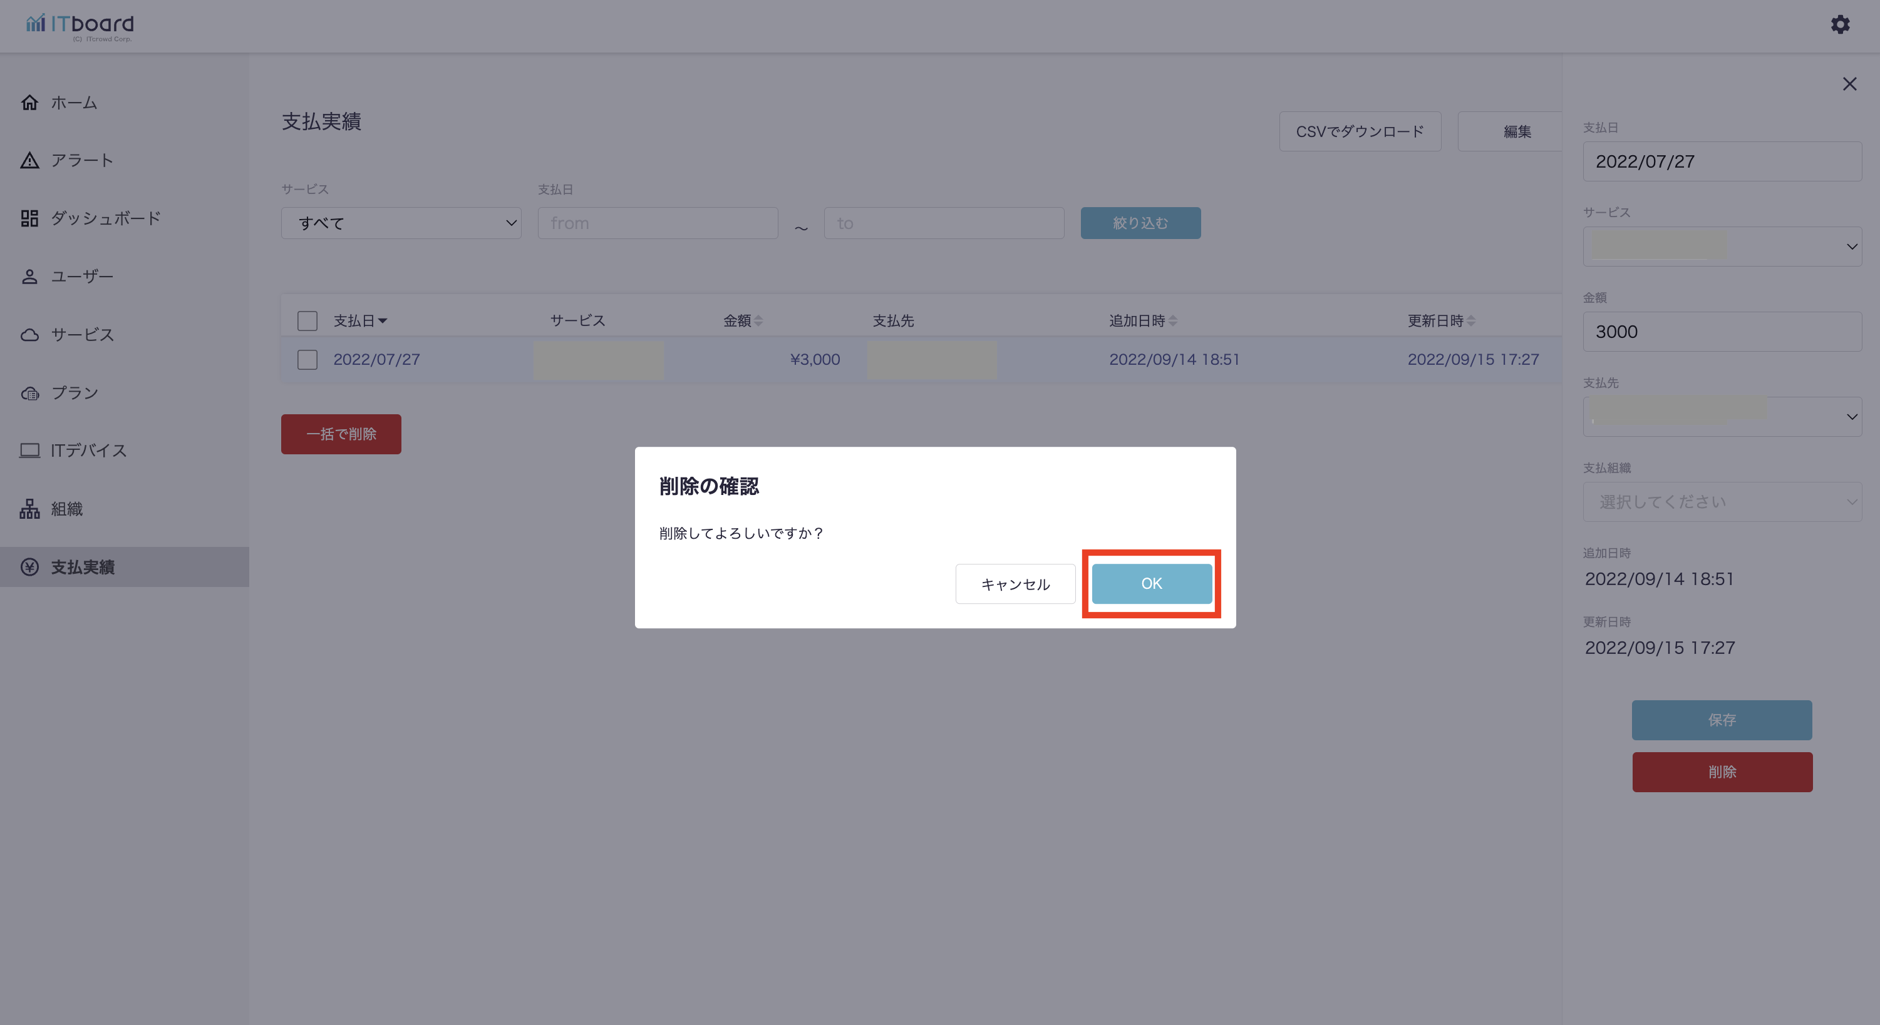The height and width of the screenshot is (1025, 1880).
Task: Check the 2022/07/27 row checkbox
Action: 307,359
